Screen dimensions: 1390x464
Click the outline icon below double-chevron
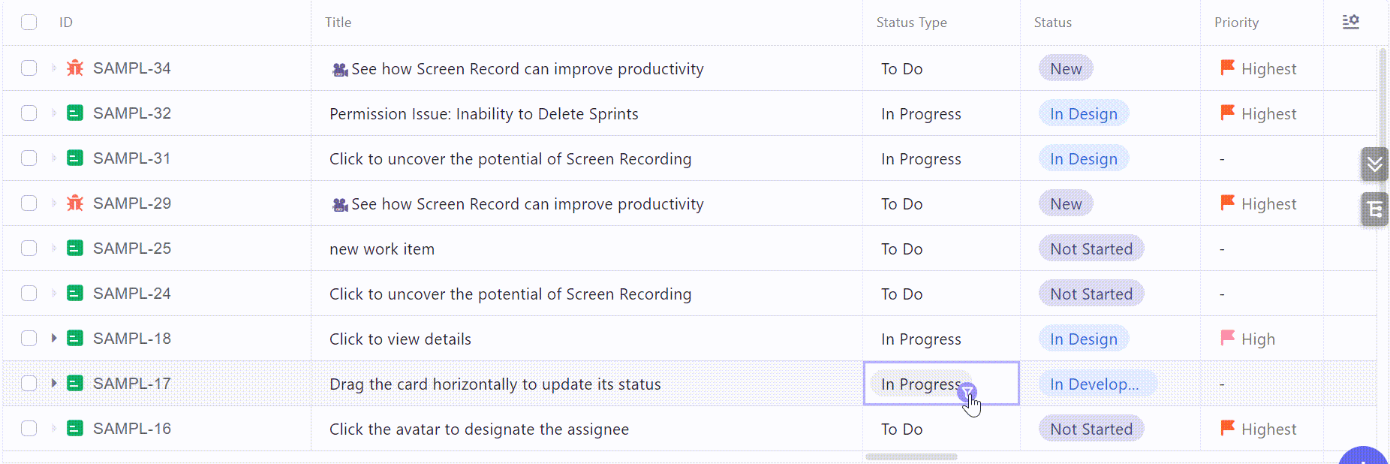coord(1374,209)
